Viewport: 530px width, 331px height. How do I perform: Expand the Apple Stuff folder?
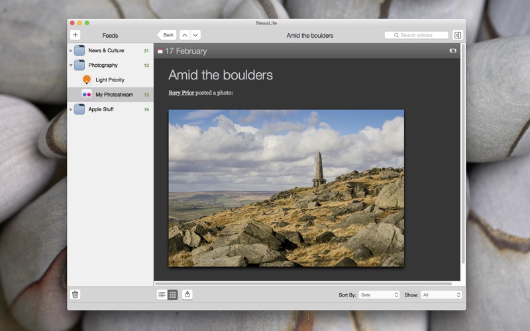(x=71, y=109)
